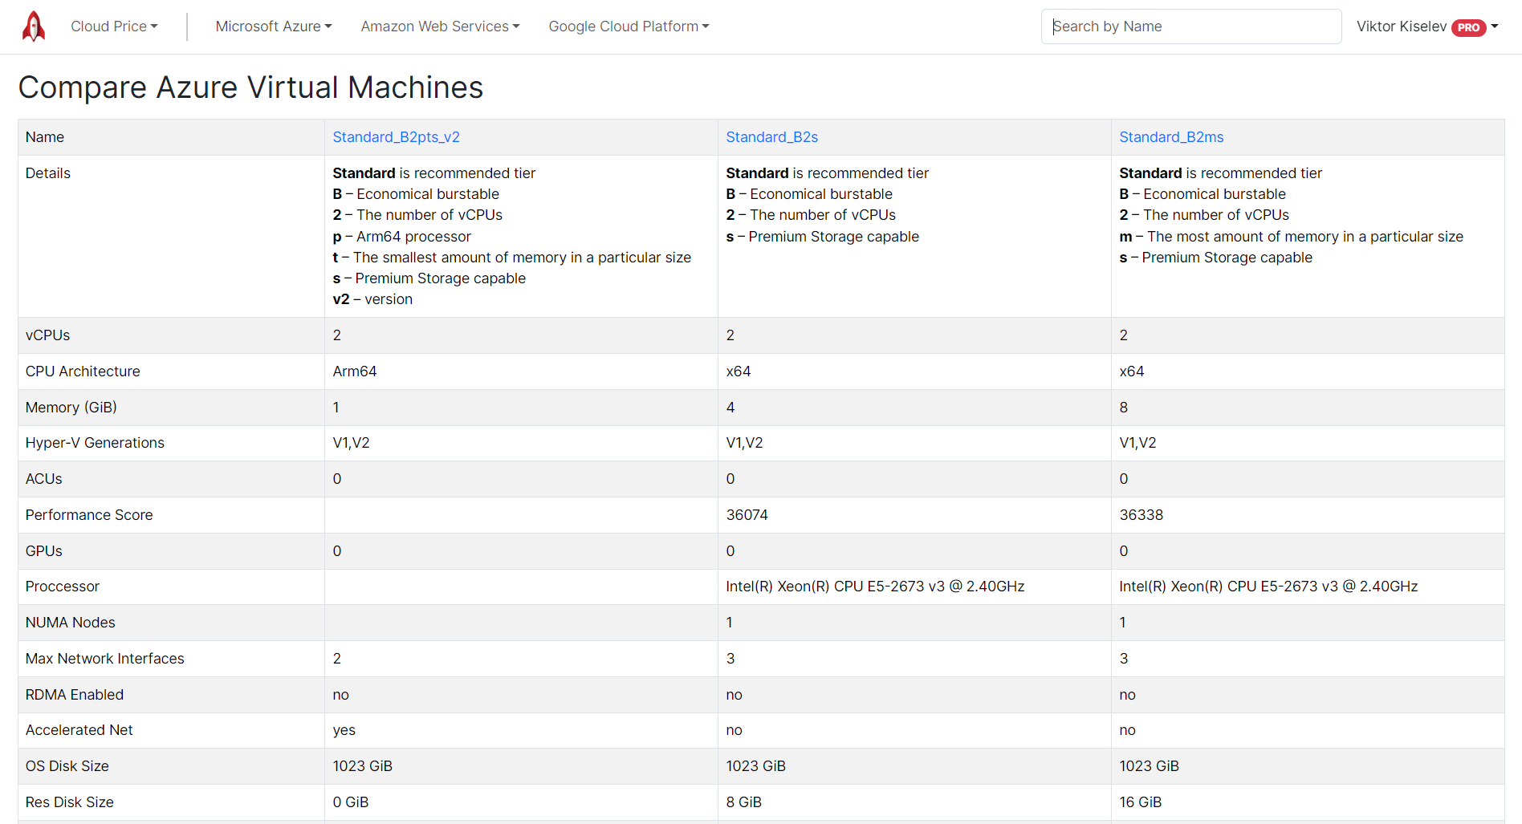This screenshot has width=1522, height=824.
Task: Click the Details row label
Action: 48,173
